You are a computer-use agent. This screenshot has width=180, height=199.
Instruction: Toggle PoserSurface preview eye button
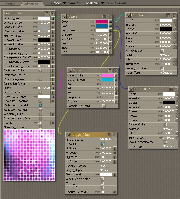(52, 13)
